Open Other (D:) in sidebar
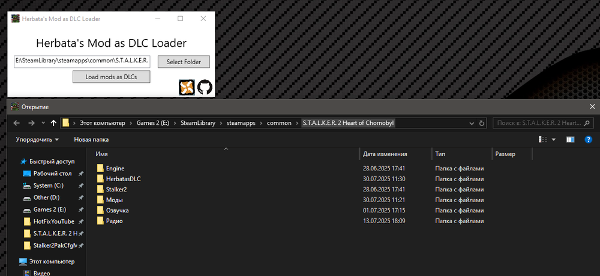The width and height of the screenshot is (600, 276). tap(46, 197)
